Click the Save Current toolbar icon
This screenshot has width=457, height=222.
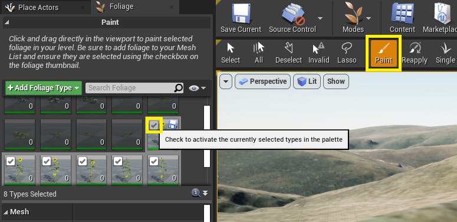point(241,14)
